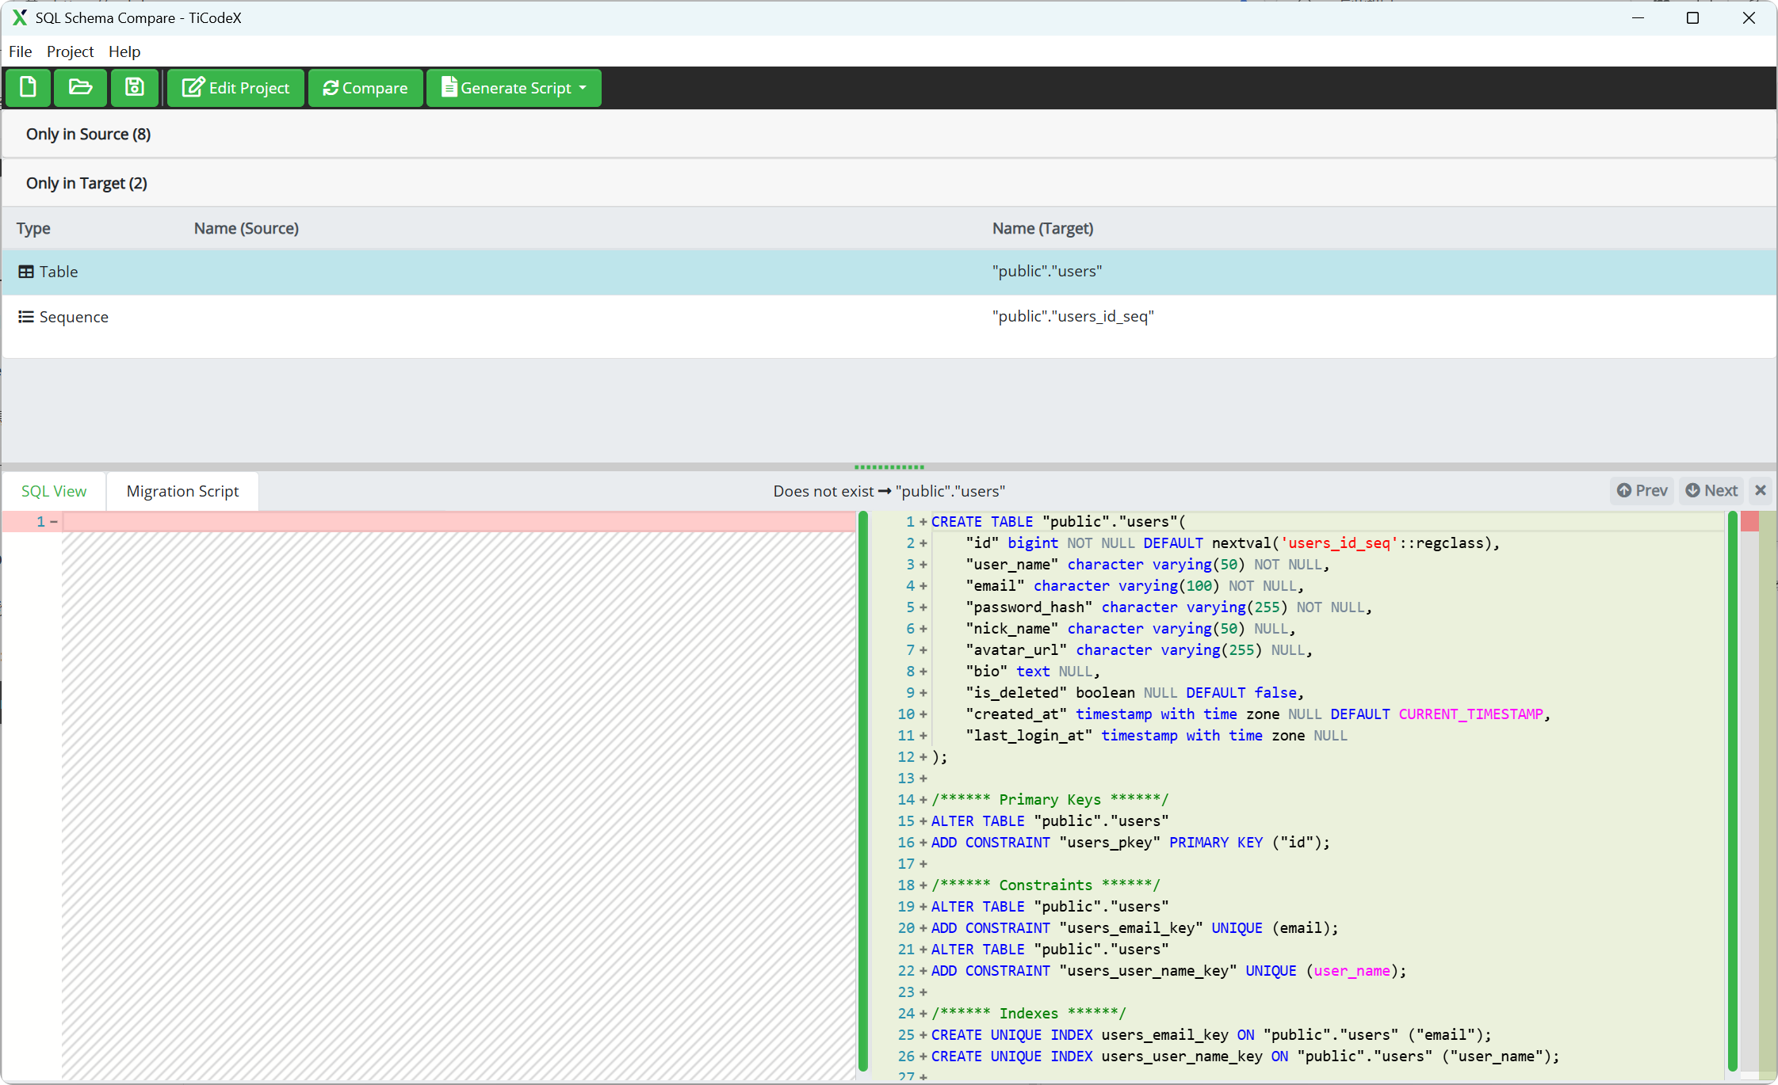This screenshot has height=1085, width=1778.
Task: Jump to the Next difference
Action: [1711, 490]
